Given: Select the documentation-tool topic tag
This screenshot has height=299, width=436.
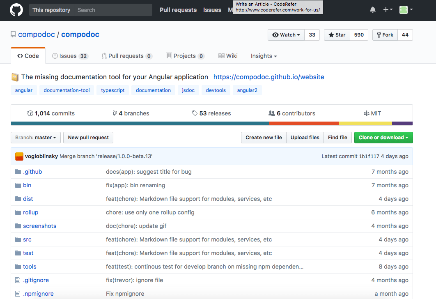Looking at the screenshot, I should coord(67,90).
